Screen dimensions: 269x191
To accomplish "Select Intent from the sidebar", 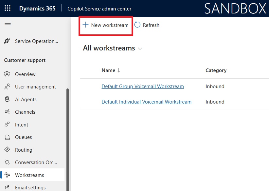I will click(22, 125).
